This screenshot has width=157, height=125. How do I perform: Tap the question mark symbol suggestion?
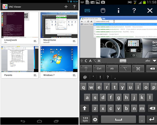(x=108, y=77)
